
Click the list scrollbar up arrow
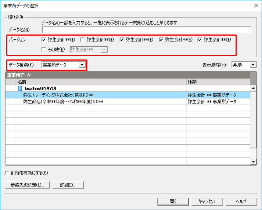253,88
